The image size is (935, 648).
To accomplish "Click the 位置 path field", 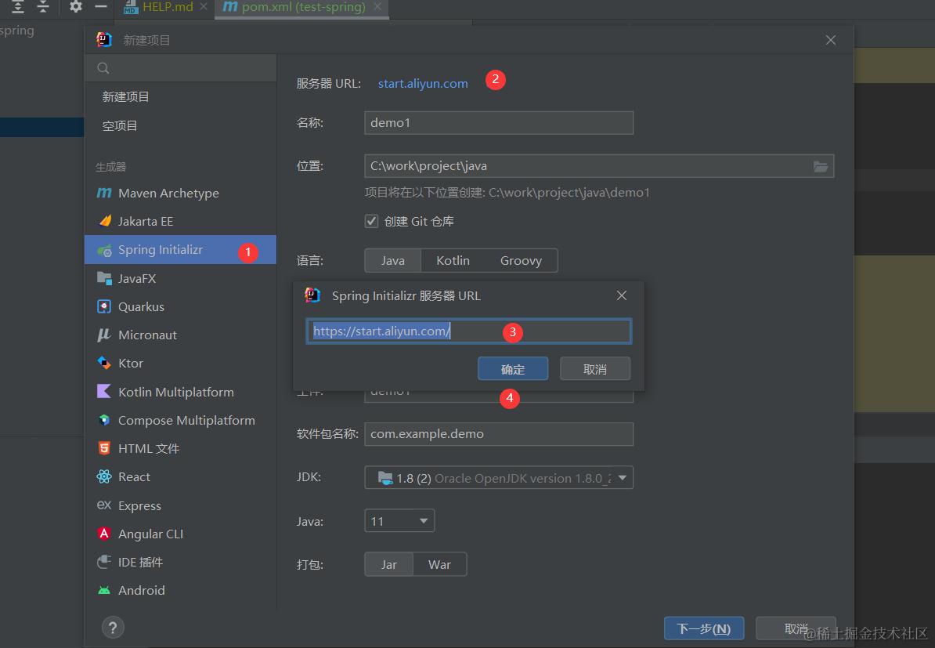I will point(599,166).
